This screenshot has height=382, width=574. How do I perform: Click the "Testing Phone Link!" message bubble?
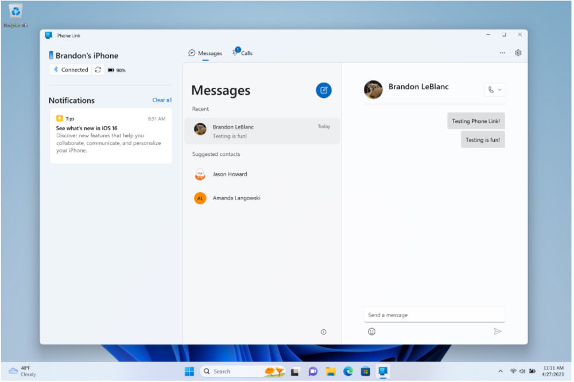[476, 122]
